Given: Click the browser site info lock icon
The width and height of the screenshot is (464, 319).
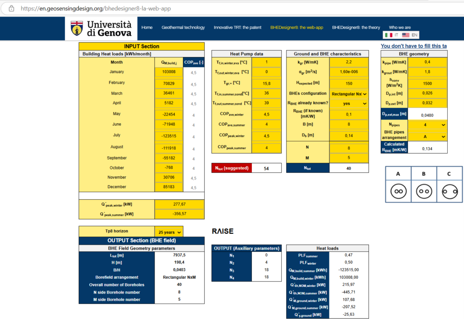Looking at the screenshot, I should [x=11, y=8].
